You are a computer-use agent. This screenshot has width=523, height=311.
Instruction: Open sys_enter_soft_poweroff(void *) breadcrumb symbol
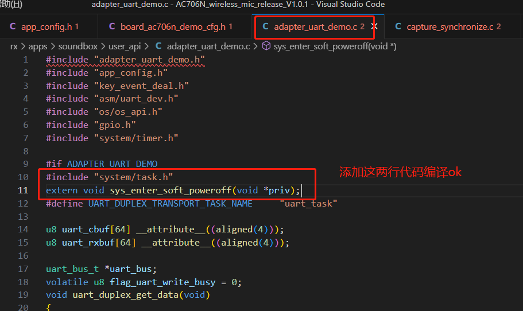335,46
